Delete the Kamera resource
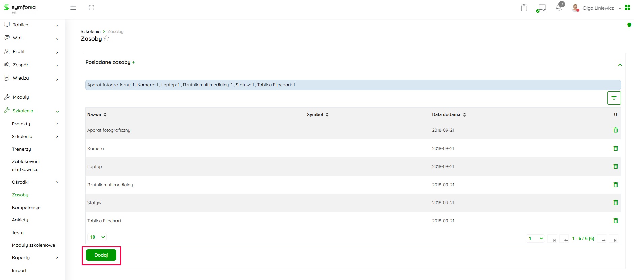 [x=615, y=148]
